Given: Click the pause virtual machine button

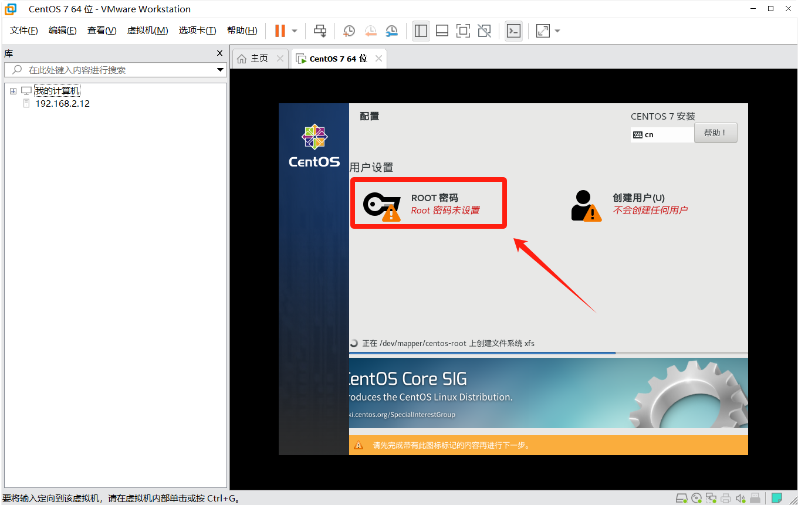Looking at the screenshot, I should (280, 30).
